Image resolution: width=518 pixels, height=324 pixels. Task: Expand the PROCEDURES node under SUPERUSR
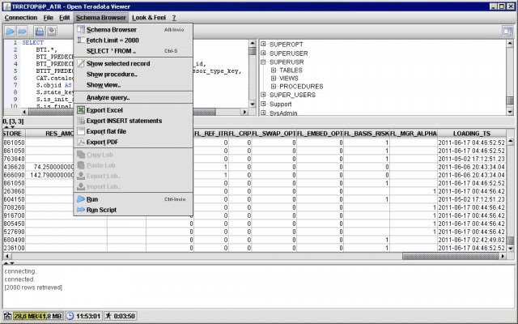274,87
